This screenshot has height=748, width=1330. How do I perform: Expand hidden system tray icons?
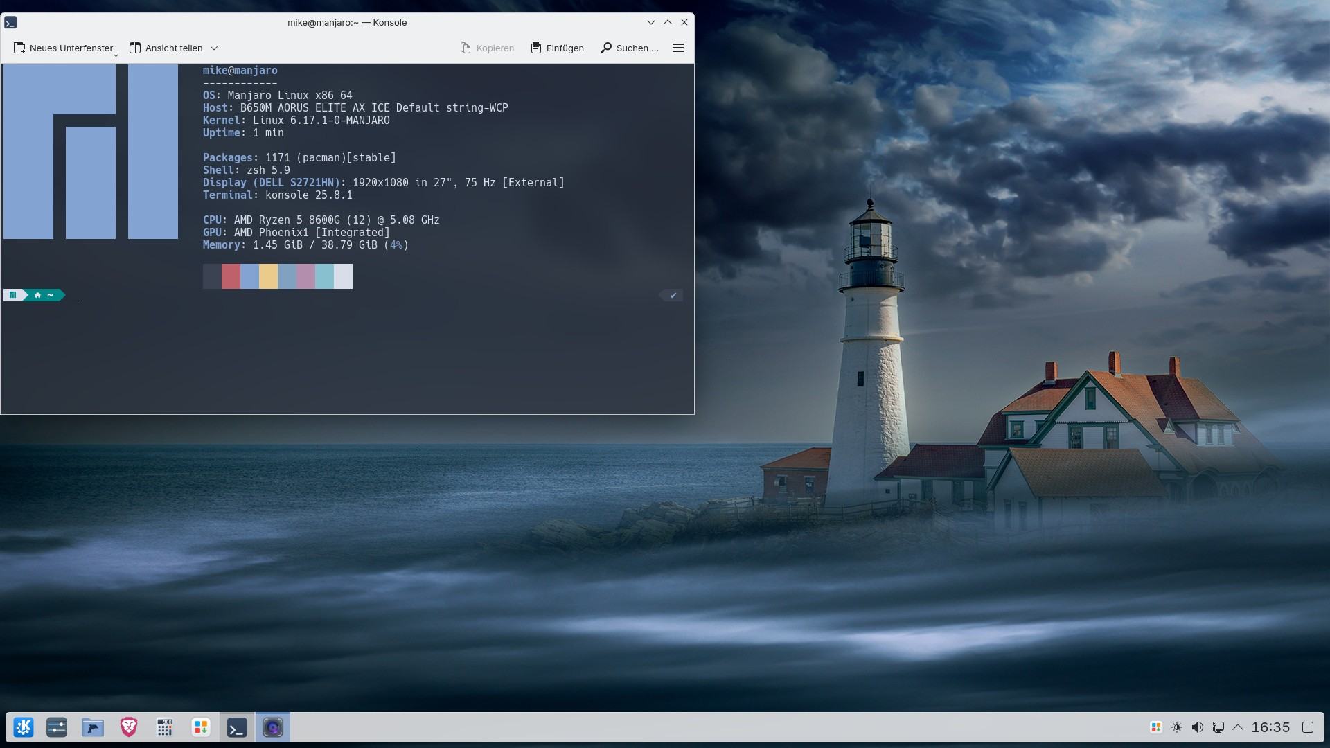[x=1238, y=727]
